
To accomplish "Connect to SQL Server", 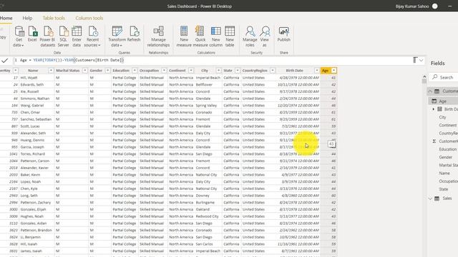I will click(63, 36).
